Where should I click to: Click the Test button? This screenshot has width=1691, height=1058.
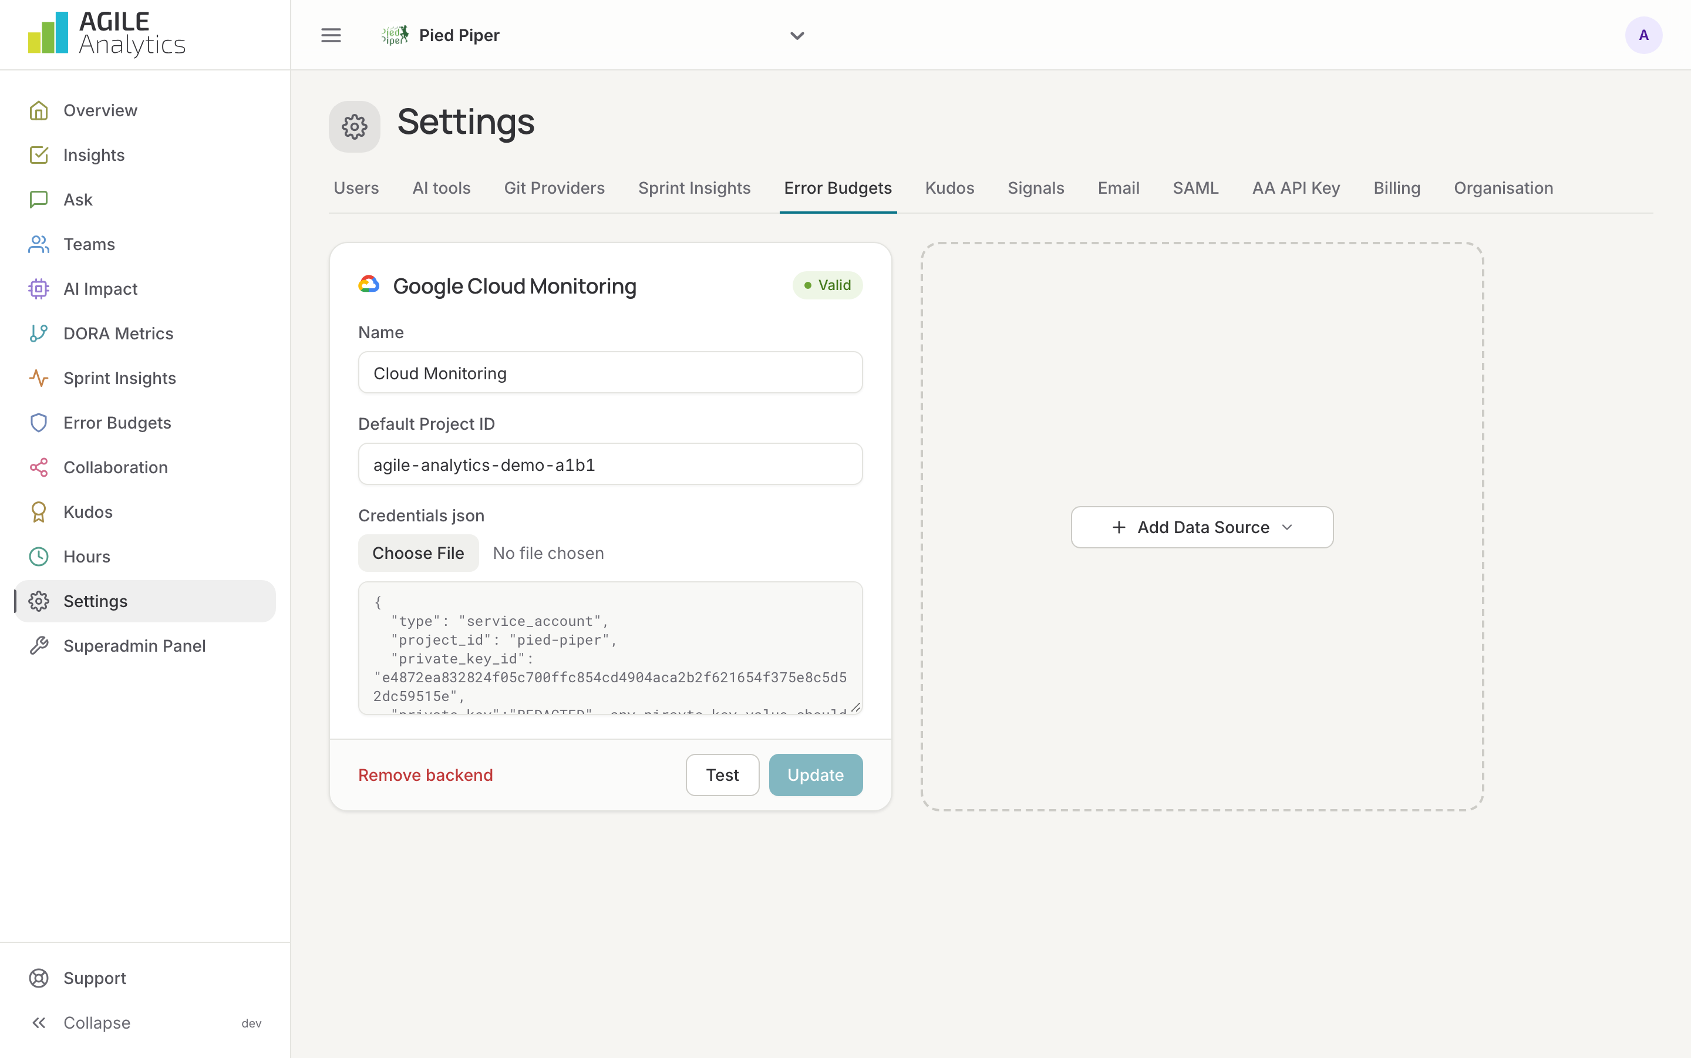pyautogui.click(x=722, y=776)
